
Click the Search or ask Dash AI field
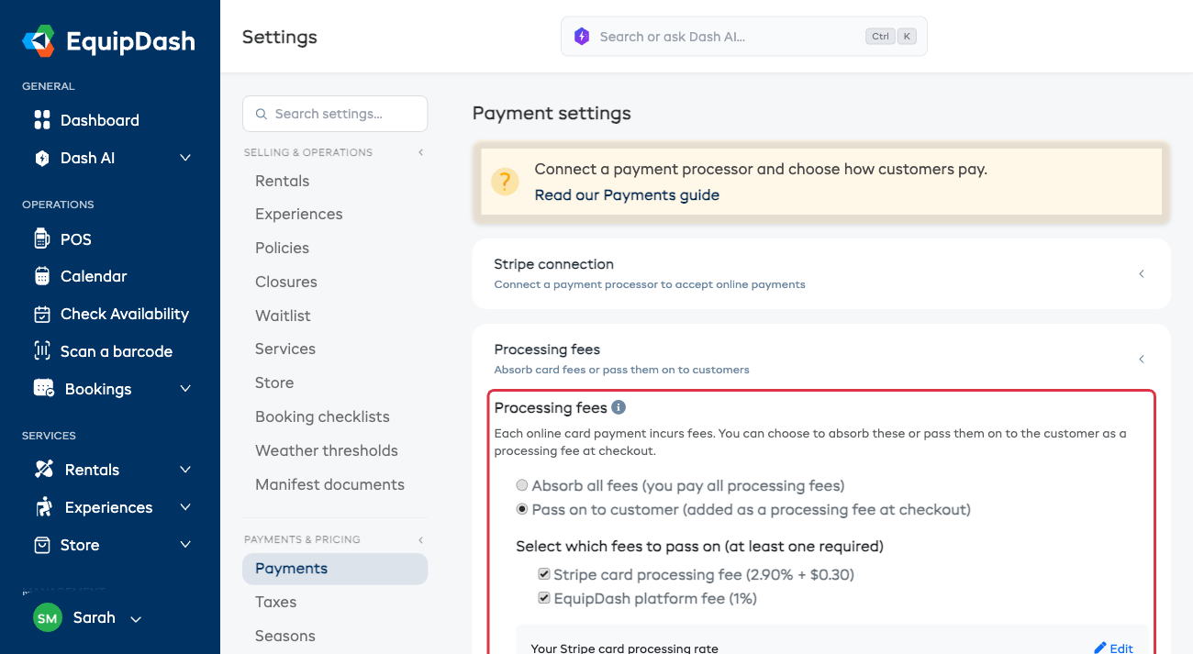[x=744, y=37]
